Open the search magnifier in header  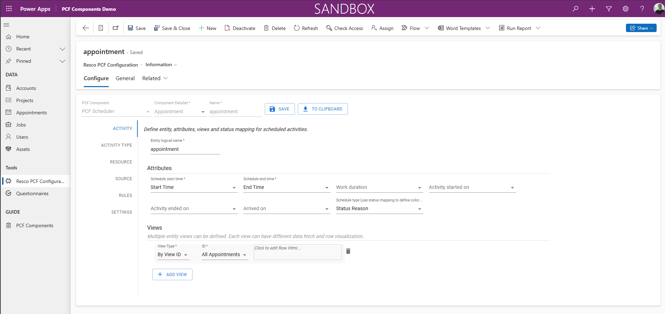pos(575,9)
